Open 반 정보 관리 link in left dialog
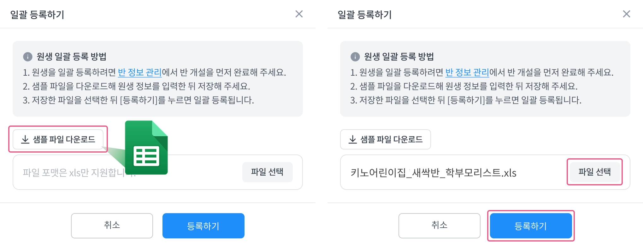Screen dimensions: 643x251 point(139,73)
